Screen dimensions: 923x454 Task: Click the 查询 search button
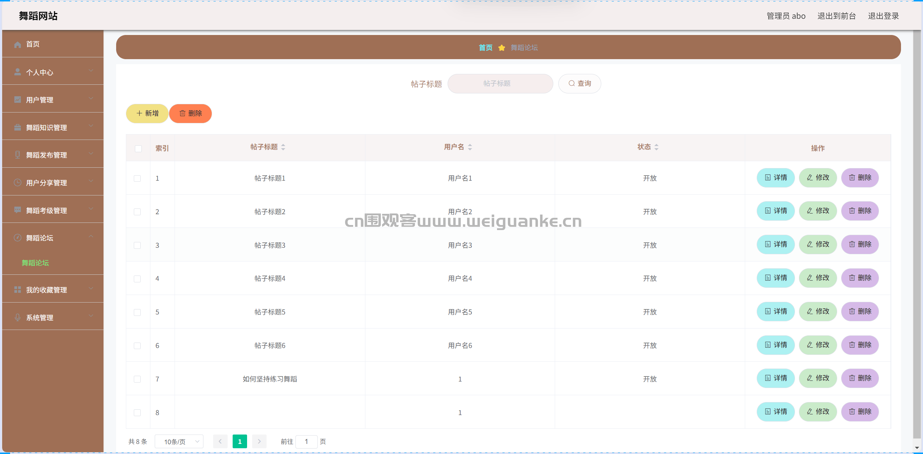point(580,84)
